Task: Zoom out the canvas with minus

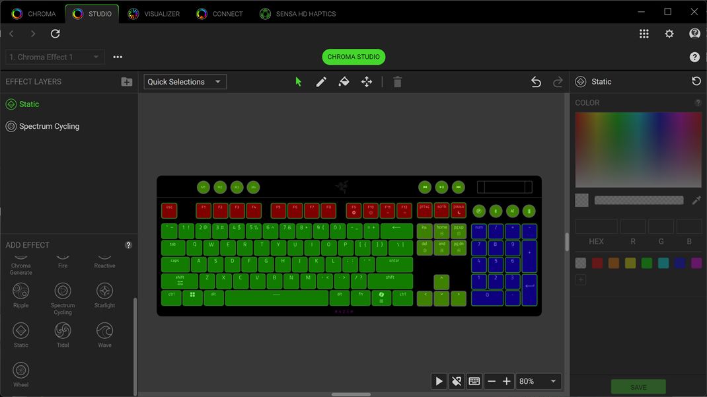Action: coord(492,381)
